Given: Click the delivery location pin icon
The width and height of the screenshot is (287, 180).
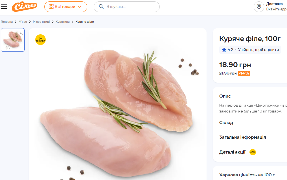Looking at the screenshot, I should point(259,6).
